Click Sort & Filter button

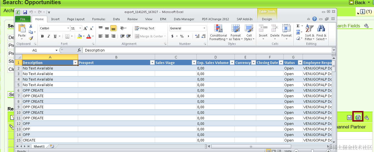[x=310, y=32]
